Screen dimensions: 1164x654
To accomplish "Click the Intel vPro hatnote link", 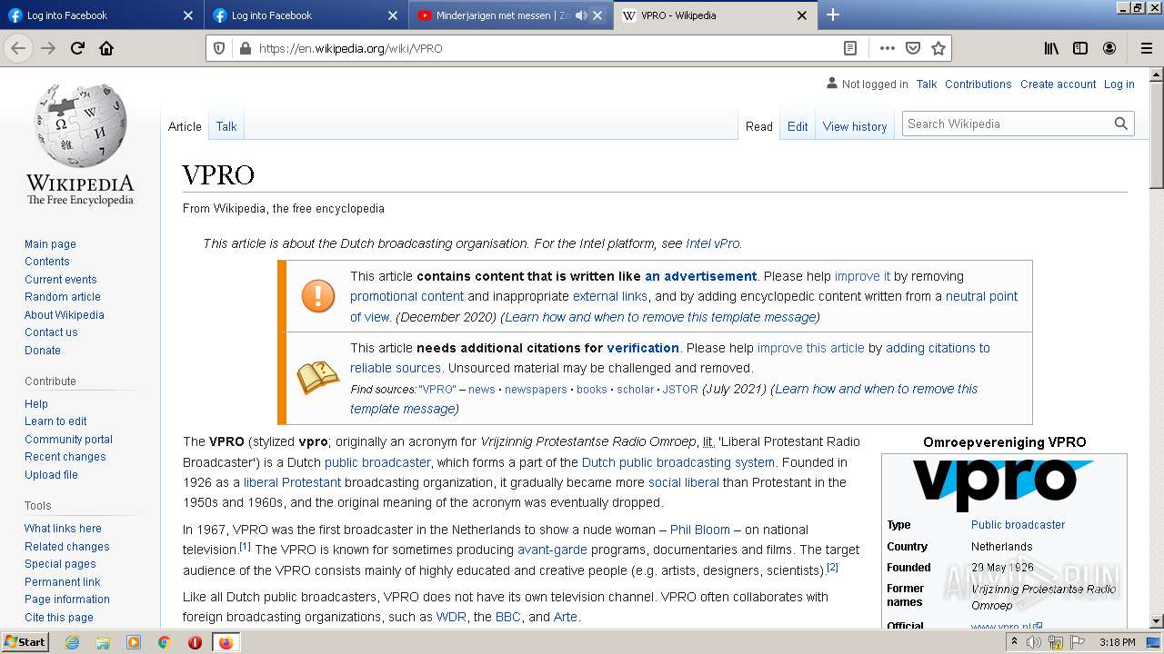I will (x=713, y=243).
